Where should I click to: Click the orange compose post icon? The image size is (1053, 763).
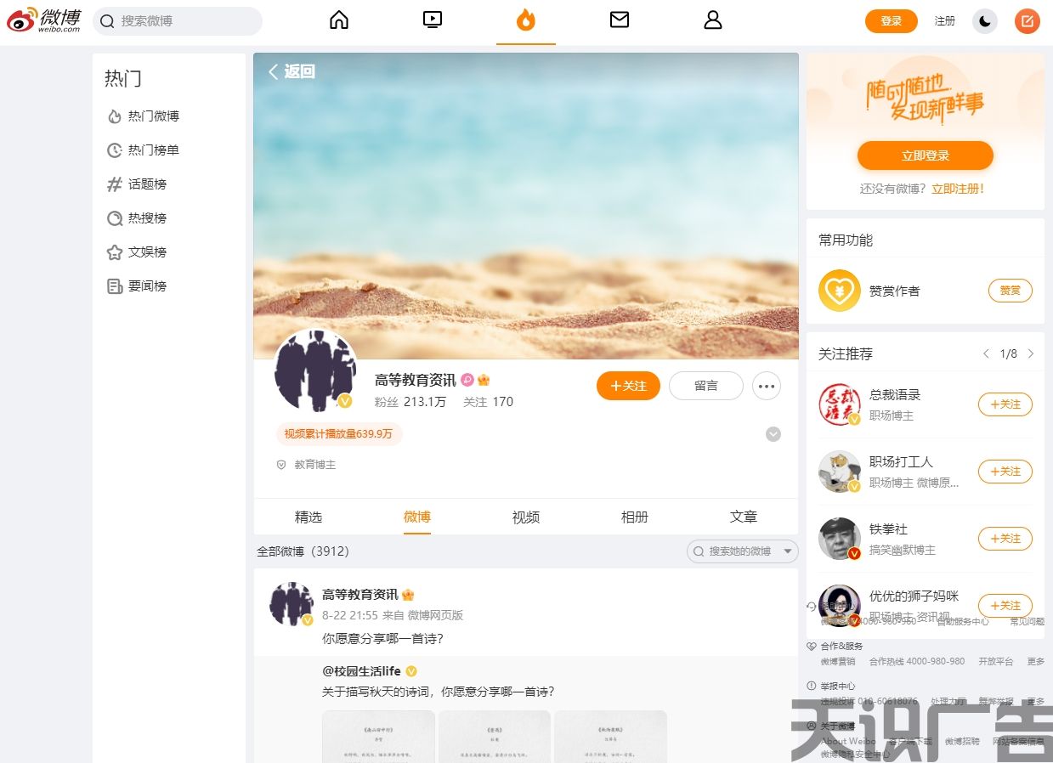[x=1028, y=21]
